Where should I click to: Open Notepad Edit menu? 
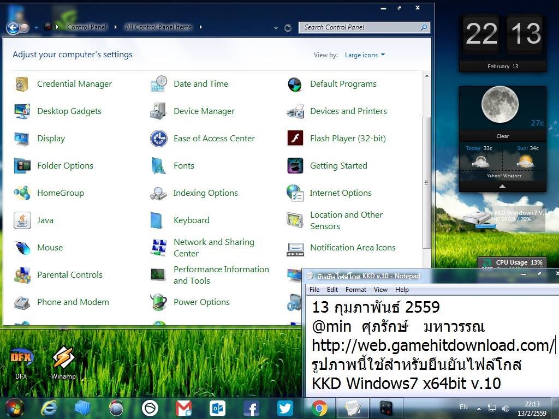coord(332,290)
